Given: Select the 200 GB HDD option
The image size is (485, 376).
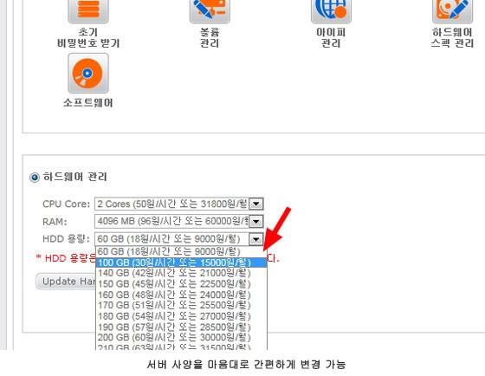Looking at the screenshot, I should coord(181,337).
